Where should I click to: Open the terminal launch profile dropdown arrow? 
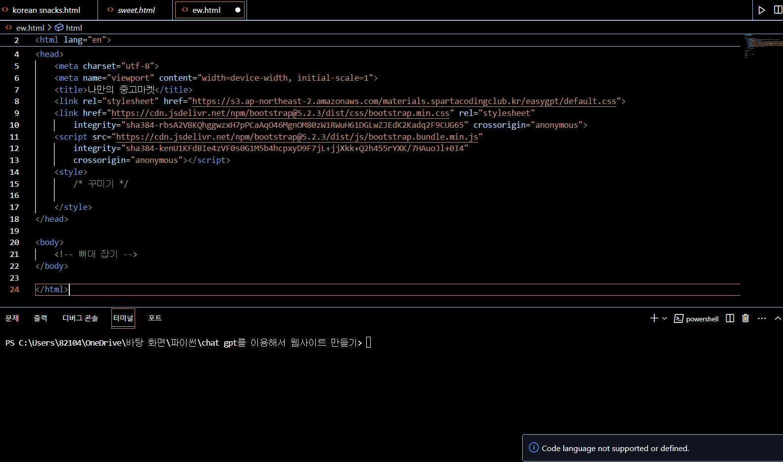coord(665,318)
